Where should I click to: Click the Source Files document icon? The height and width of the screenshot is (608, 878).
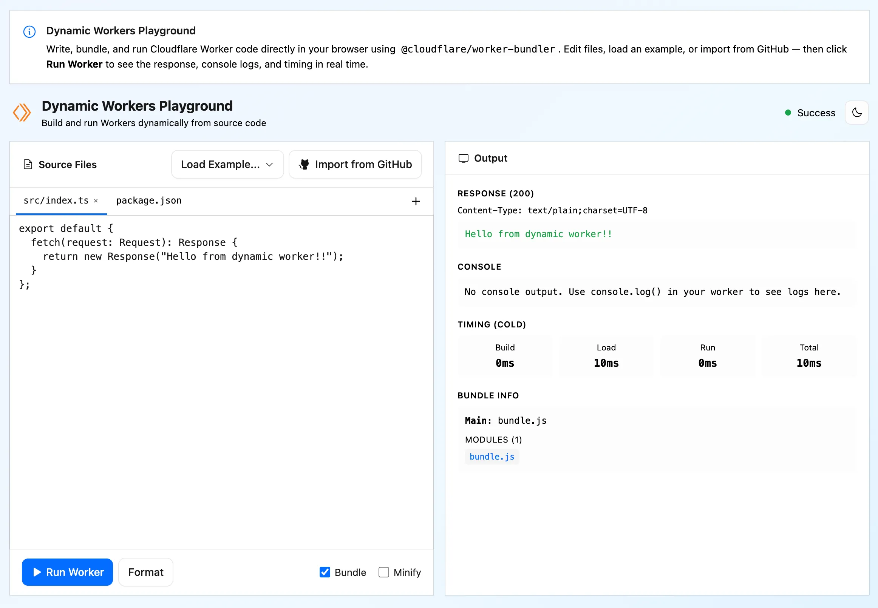[28, 165]
